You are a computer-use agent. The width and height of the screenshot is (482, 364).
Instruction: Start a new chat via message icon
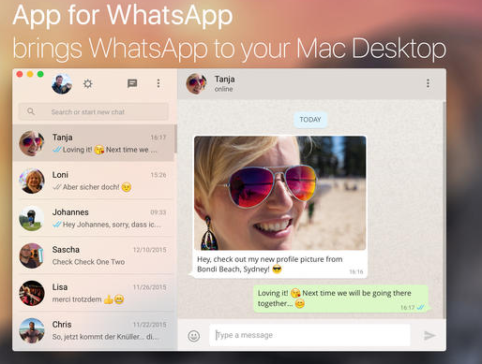click(x=132, y=83)
